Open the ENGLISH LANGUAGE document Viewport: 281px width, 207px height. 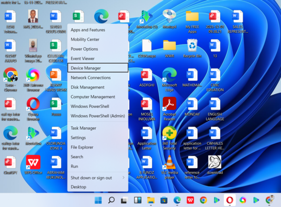pos(215,103)
